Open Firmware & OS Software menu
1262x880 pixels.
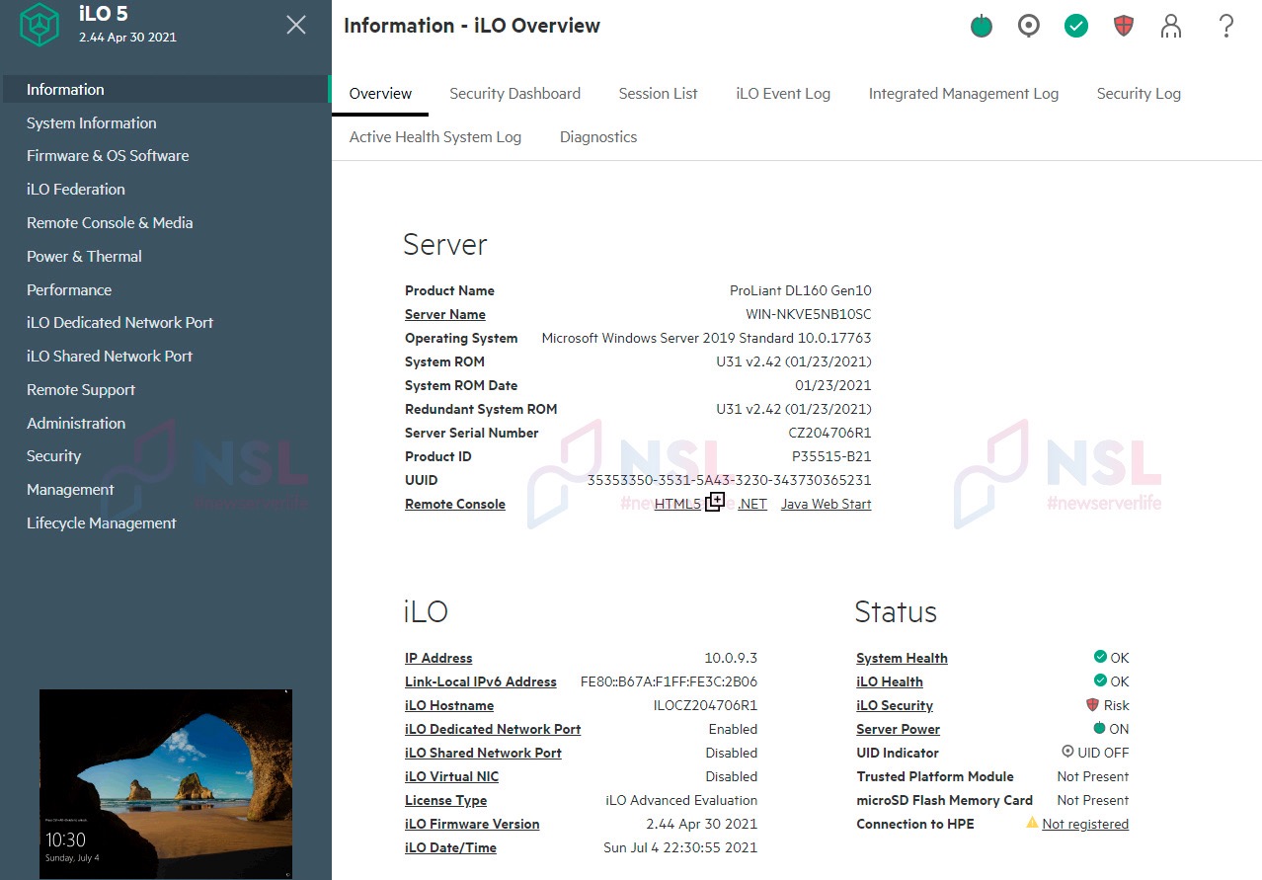(x=108, y=155)
